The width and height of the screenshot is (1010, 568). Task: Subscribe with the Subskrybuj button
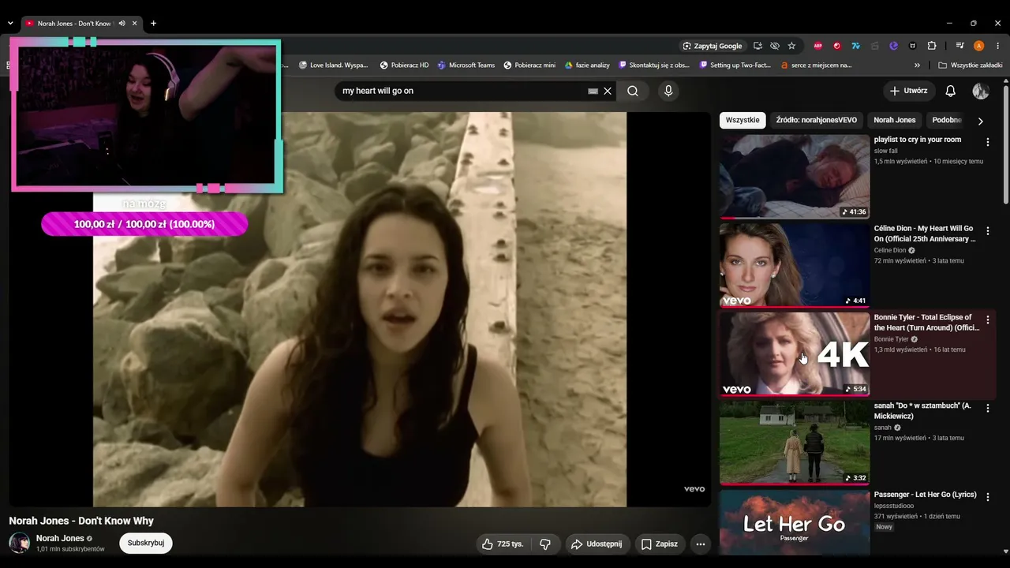click(x=146, y=543)
